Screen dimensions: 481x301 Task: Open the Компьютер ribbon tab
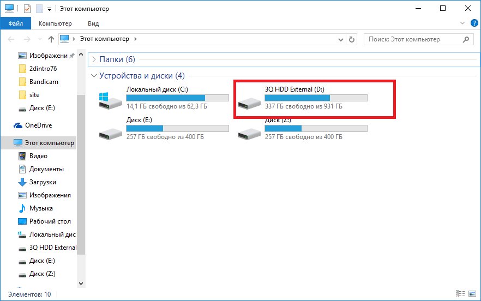[x=55, y=23]
